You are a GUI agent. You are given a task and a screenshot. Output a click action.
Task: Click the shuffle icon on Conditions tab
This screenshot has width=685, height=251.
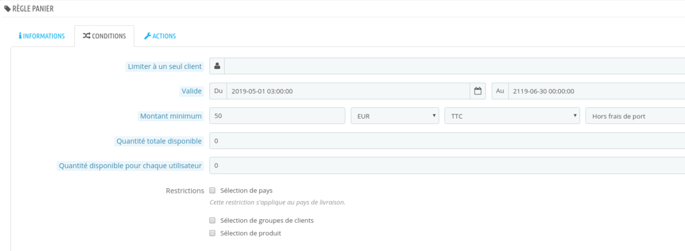coord(86,36)
